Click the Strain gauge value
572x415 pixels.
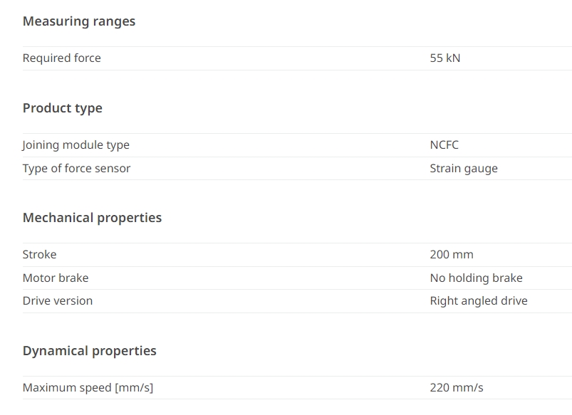464,169
